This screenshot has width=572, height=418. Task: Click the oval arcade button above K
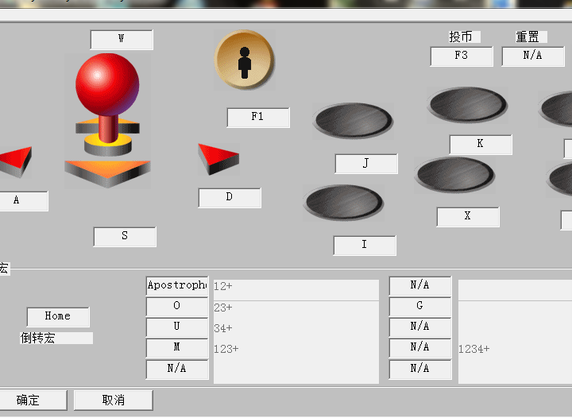pyautogui.click(x=467, y=104)
